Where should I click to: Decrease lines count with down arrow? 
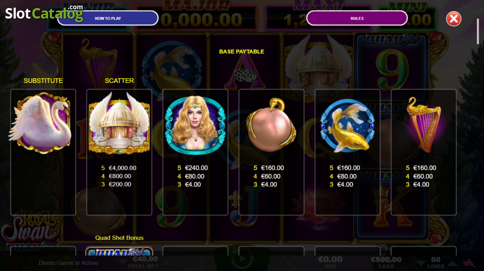421,263
